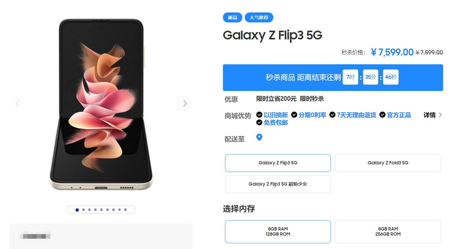Screen dimensions: 451x249
Task: Open the 分期0利率 installment link
Action: tap(312, 115)
